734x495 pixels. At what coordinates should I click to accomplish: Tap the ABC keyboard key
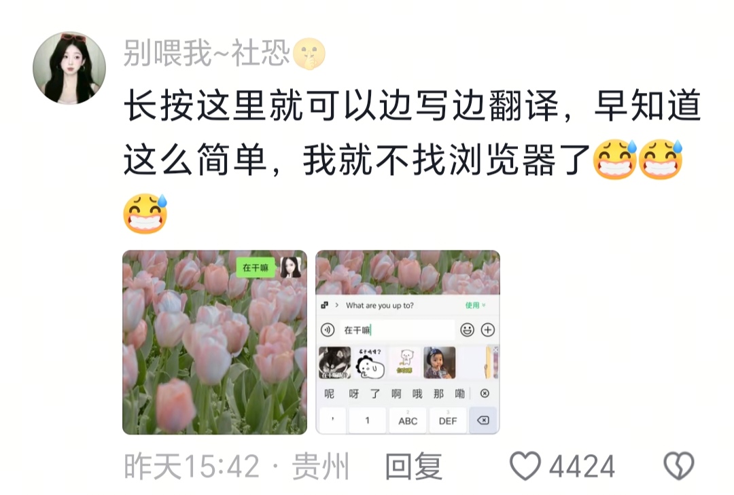pos(408,420)
